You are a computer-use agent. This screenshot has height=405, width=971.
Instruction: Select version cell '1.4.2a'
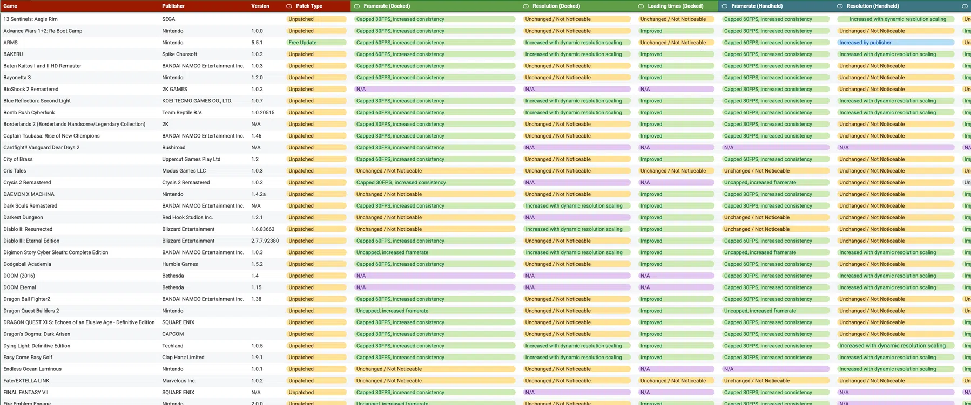[x=259, y=195]
